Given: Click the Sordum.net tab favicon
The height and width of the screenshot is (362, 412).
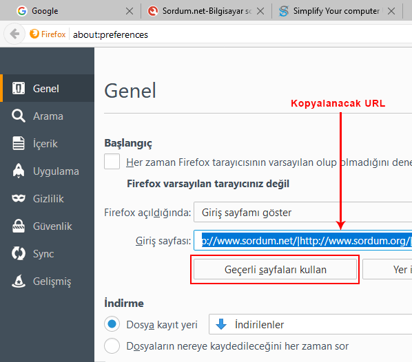Looking at the screenshot, I should pyautogui.click(x=153, y=11).
